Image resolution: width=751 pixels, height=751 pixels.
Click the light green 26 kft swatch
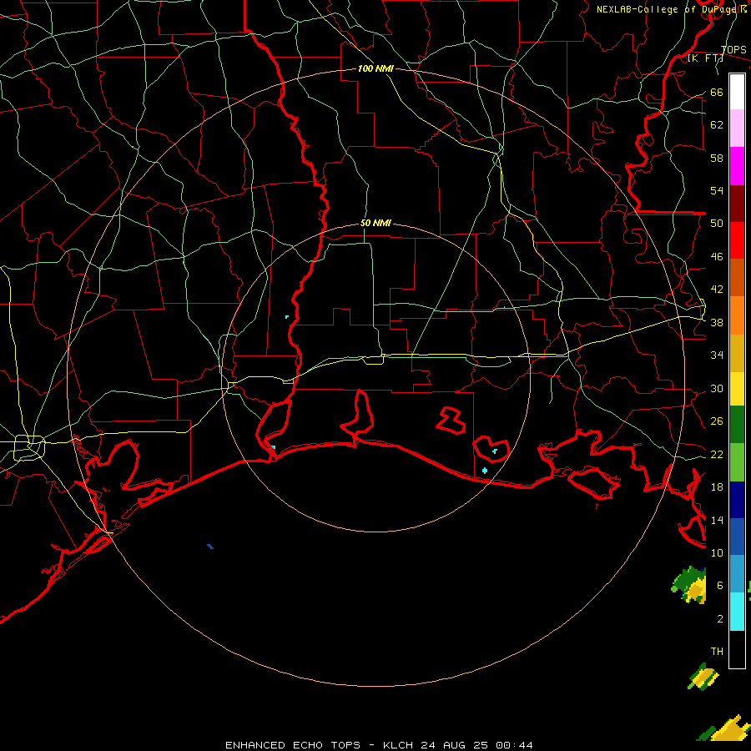[737, 462]
